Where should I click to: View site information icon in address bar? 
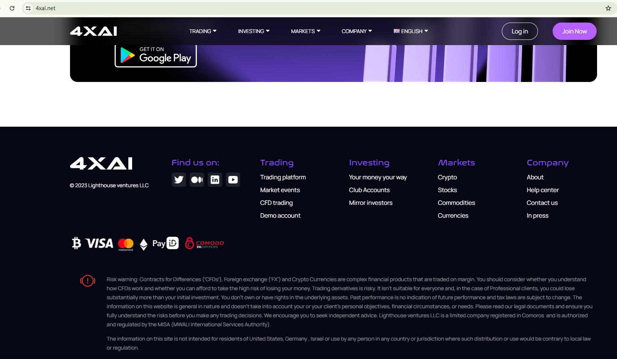tap(28, 8)
